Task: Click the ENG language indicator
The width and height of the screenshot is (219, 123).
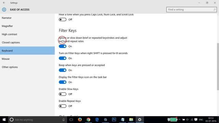Action: coord(201,120)
